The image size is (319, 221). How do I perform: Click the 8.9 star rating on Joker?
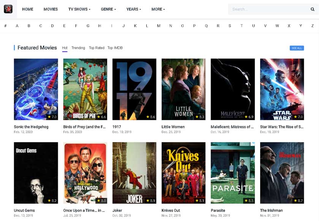(151, 201)
